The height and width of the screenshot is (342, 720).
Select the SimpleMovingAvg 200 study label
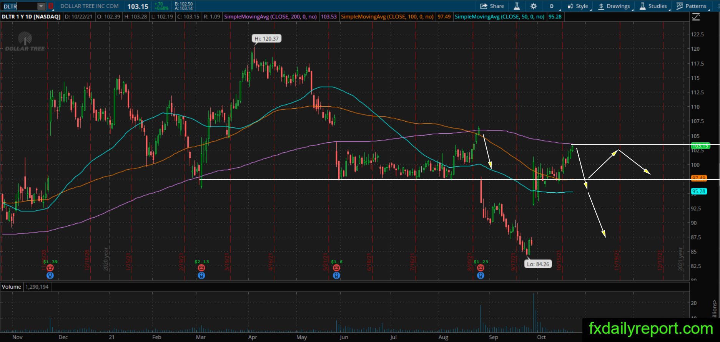point(271,17)
